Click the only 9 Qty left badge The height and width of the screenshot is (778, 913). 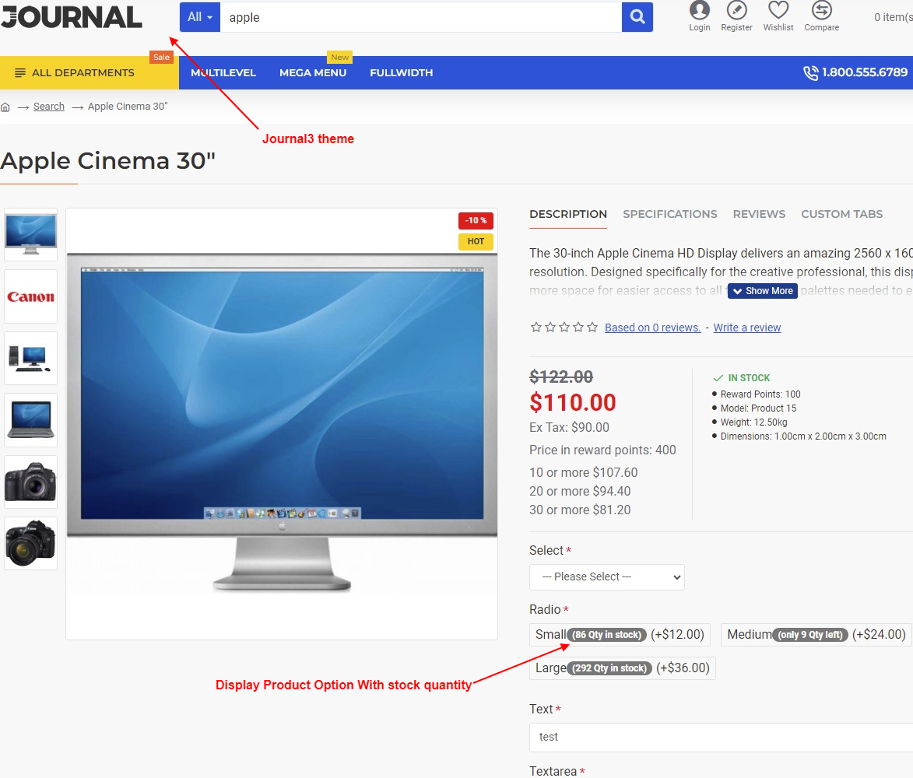click(810, 635)
